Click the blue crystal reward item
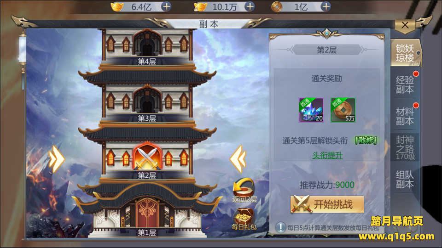Image resolution: width=442 pixels, height=248 pixels. click(311, 110)
